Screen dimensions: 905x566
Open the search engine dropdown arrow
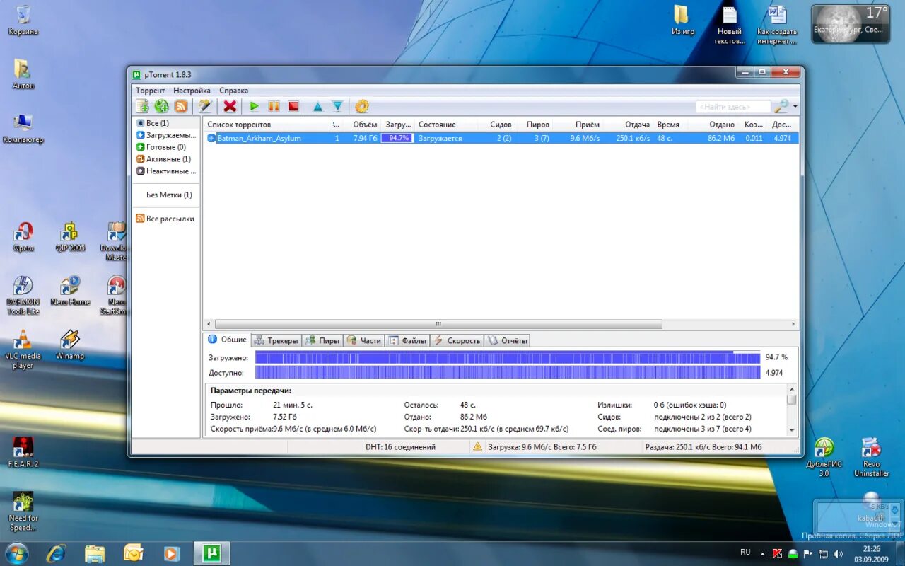(x=795, y=107)
